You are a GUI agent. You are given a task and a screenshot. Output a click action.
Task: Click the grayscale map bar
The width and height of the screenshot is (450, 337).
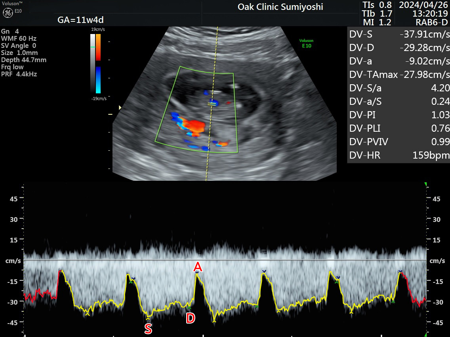click(93, 63)
